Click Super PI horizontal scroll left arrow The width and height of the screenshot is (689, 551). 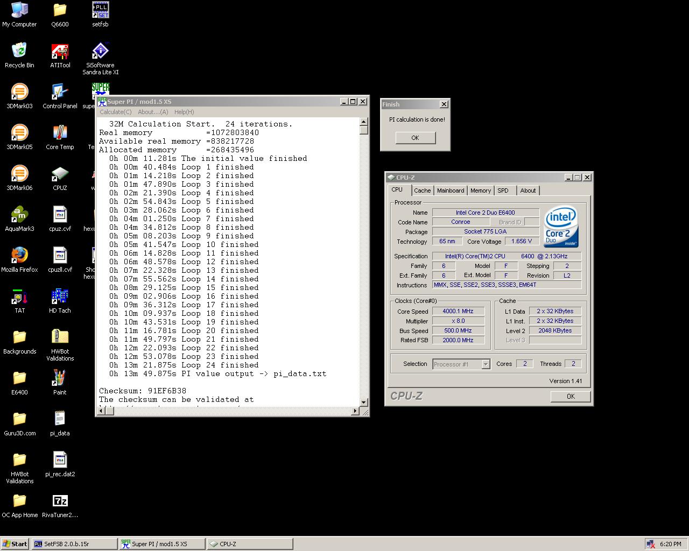101,411
